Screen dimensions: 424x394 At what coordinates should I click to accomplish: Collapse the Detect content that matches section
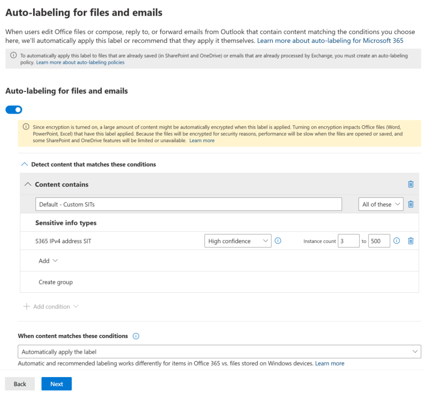tap(24, 165)
